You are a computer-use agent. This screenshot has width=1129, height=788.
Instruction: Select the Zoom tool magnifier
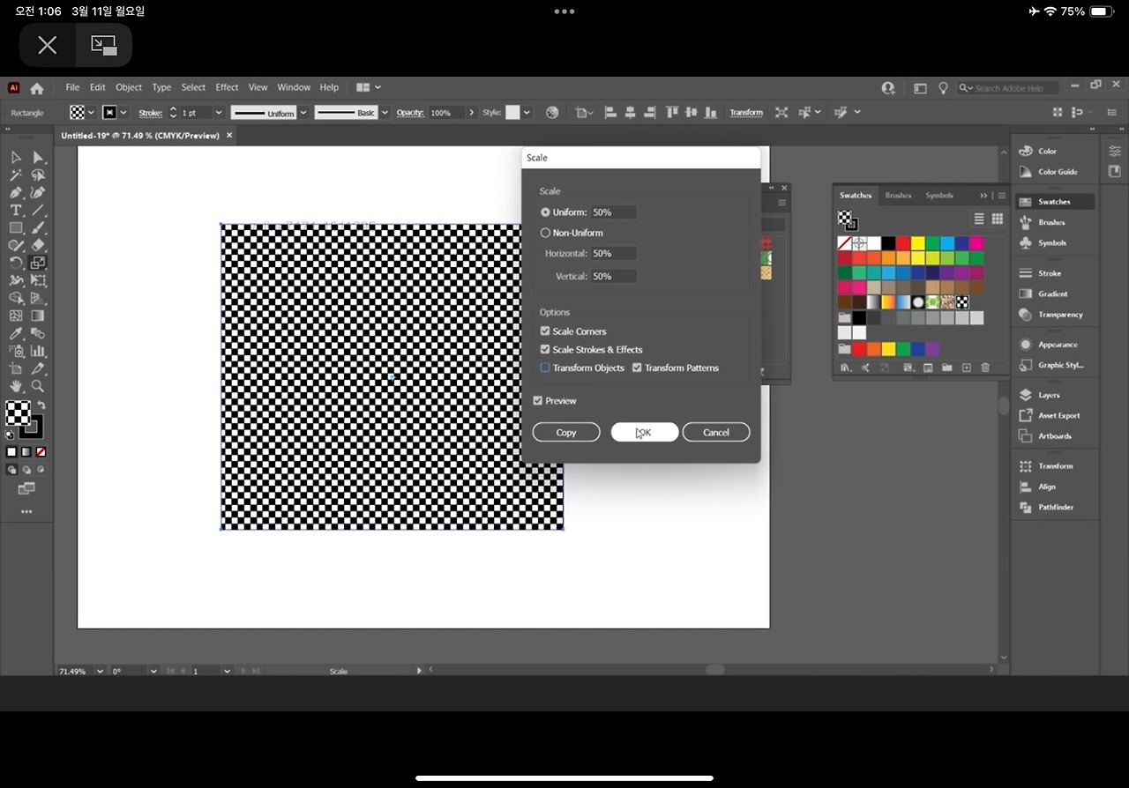[38, 386]
